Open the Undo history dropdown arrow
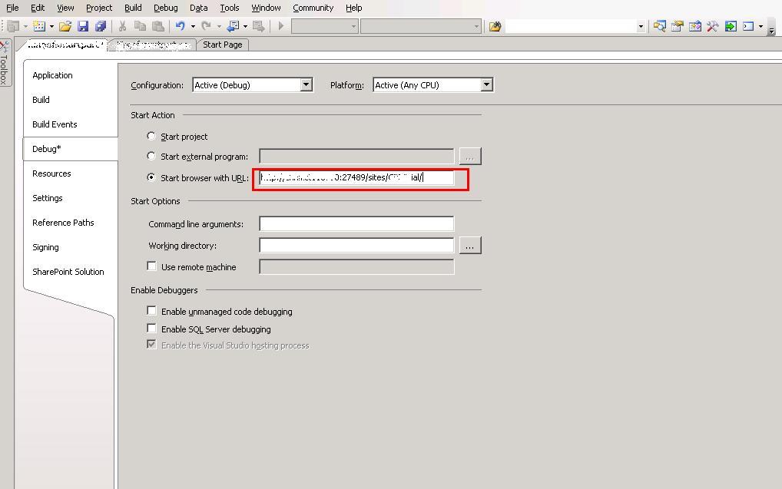 193,26
